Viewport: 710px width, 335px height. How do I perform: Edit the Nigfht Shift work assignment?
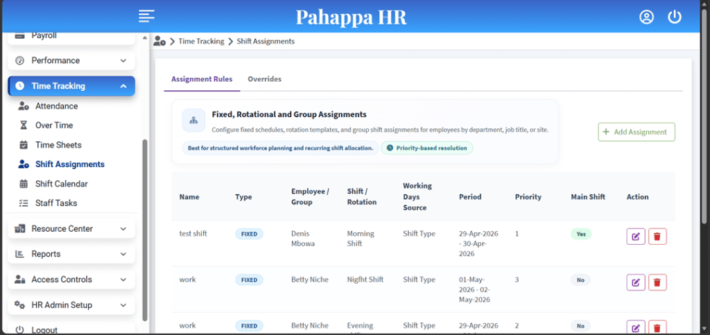click(636, 282)
